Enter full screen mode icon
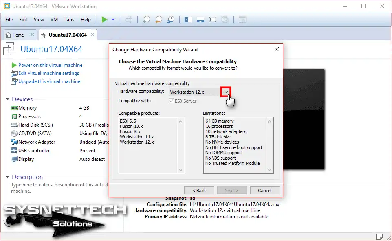This screenshot has height=241, width=392. click(x=212, y=20)
